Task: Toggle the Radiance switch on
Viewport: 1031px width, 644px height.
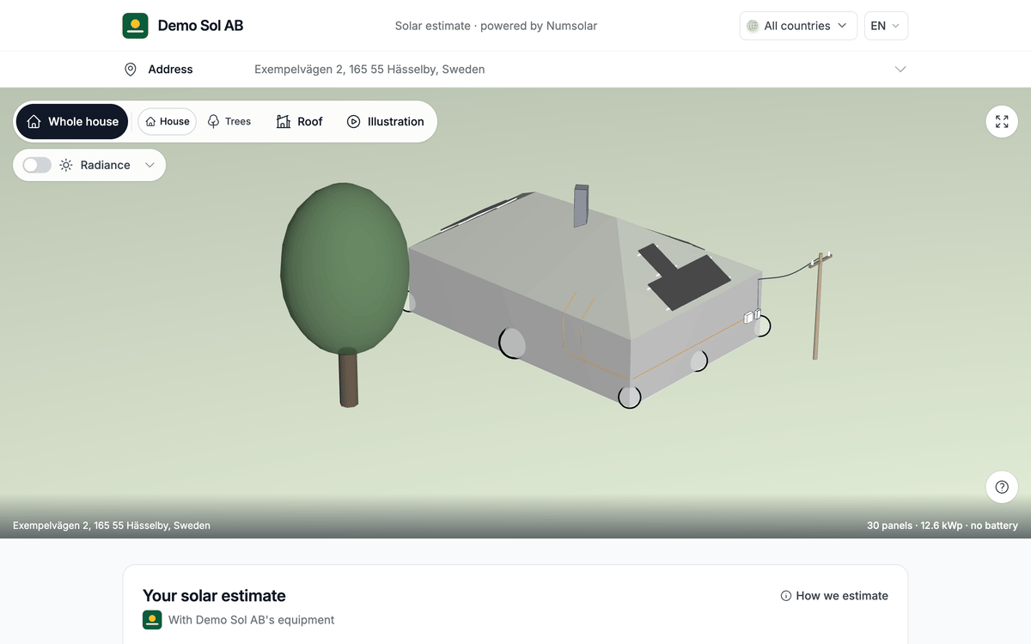Action: pos(37,165)
